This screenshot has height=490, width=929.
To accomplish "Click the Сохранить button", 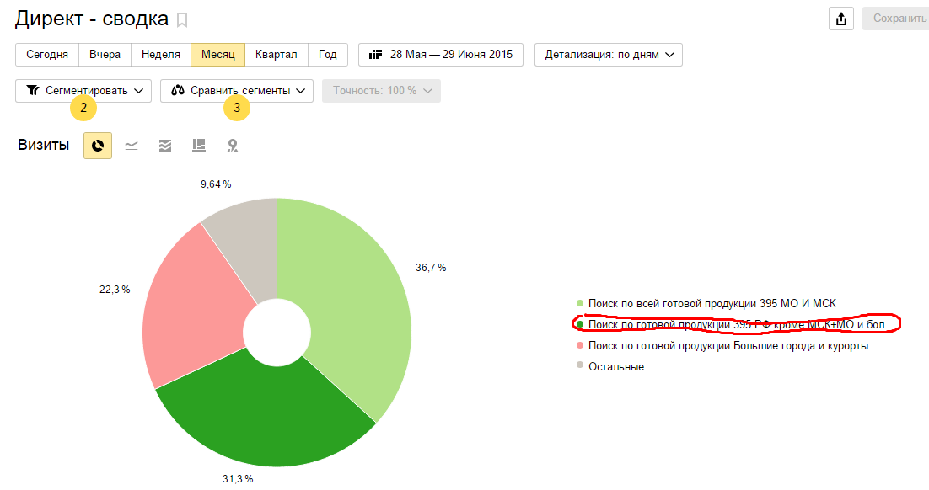I will coord(898,19).
